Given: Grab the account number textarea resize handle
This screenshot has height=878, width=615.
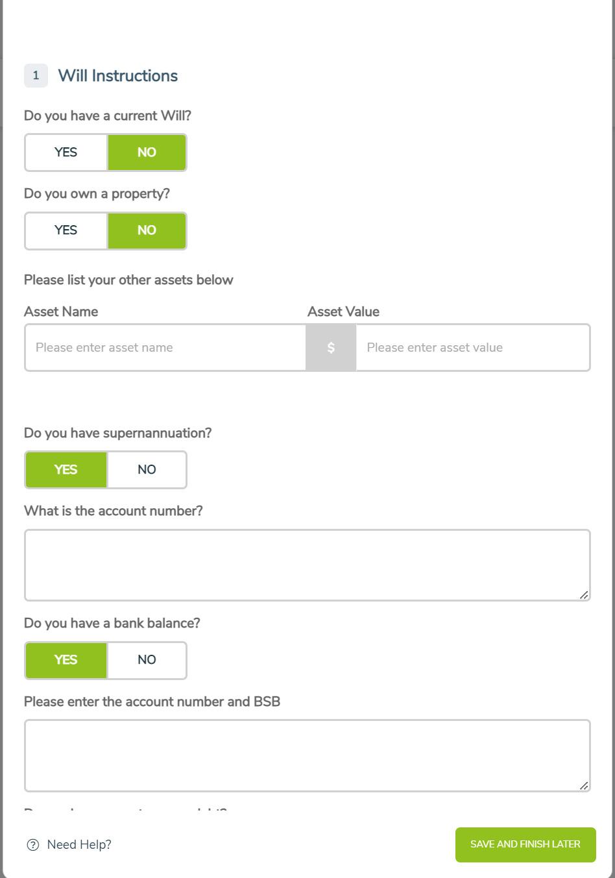Looking at the screenshot, I should [x=583, y=594].
